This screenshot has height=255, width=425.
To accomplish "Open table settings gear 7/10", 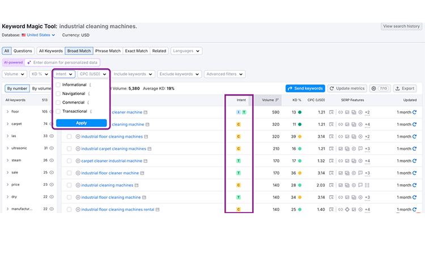I will tap(380, 88).
